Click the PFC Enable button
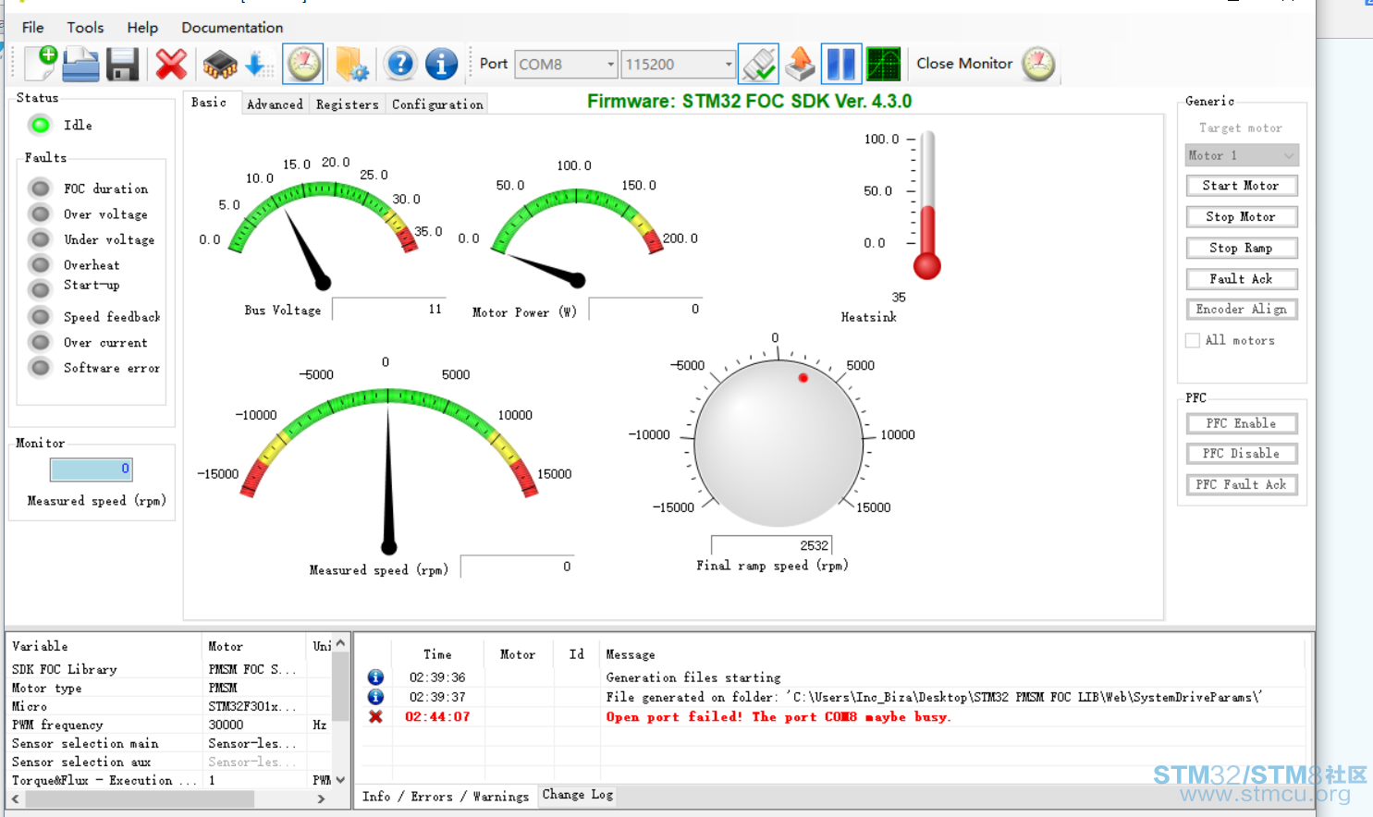1373x817 pixels. click(x=1242, y=423)
